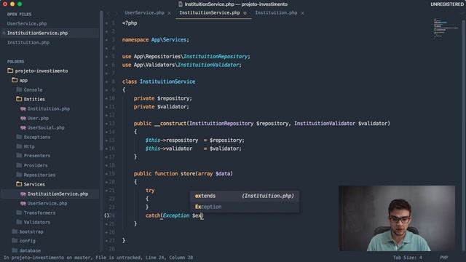Click gutter marker on line 13

tap(107, 123)
